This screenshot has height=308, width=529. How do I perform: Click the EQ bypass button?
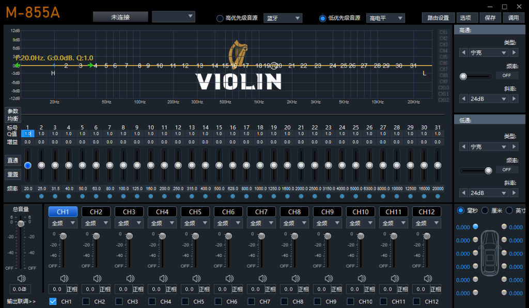(13, 160)
